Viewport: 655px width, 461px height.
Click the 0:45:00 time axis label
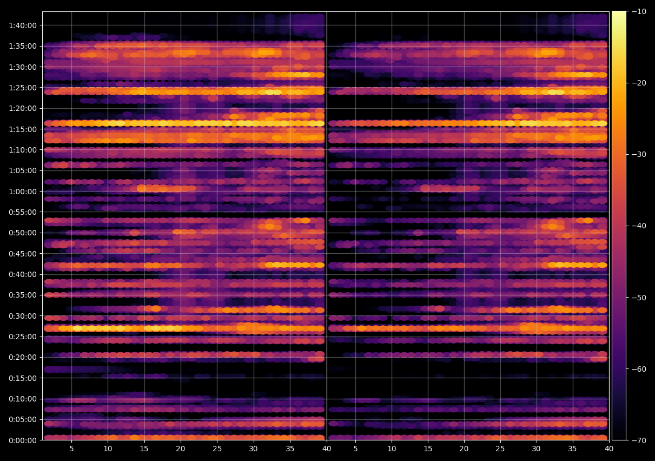22,254
